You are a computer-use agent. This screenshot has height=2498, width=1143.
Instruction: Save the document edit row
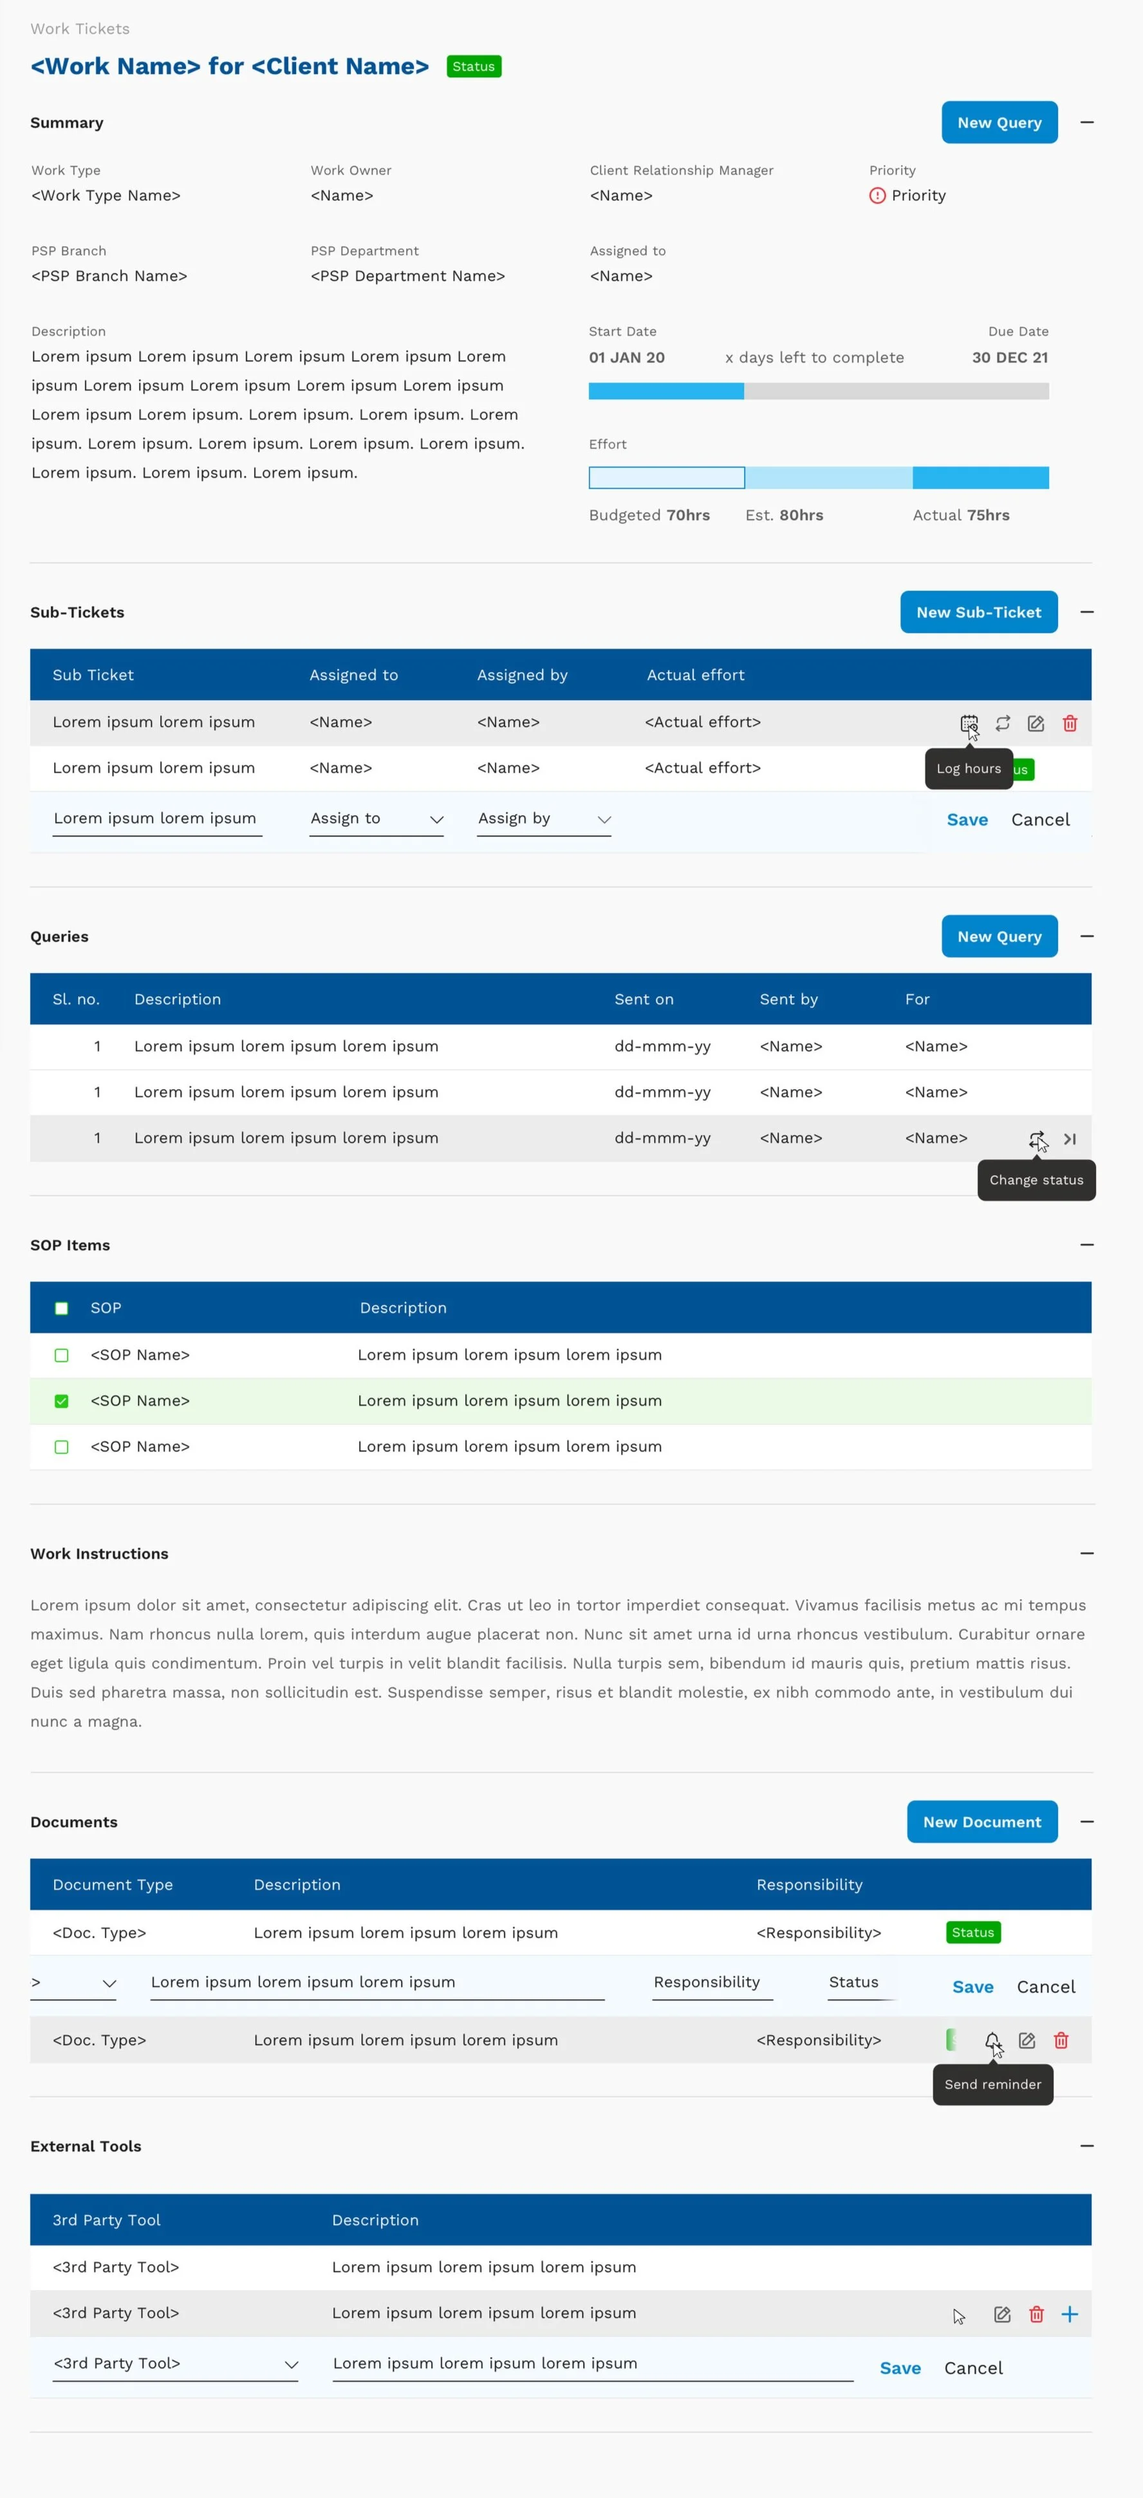point(972,1987)
